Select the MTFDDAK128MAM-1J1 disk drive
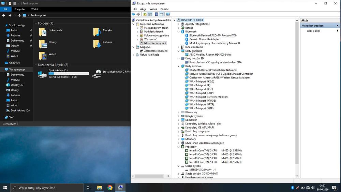Viewport: 341px width, 192px height. pyautogui.click(x=202, y=170)
